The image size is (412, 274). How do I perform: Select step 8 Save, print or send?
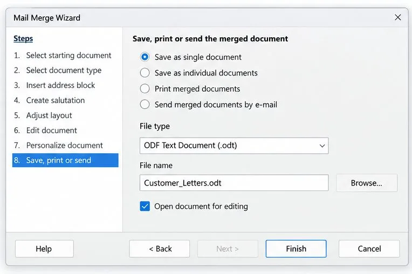[65, 160]
